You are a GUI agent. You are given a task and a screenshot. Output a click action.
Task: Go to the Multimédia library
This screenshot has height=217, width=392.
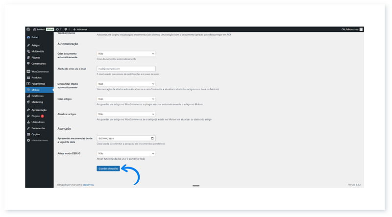[38, 51]
